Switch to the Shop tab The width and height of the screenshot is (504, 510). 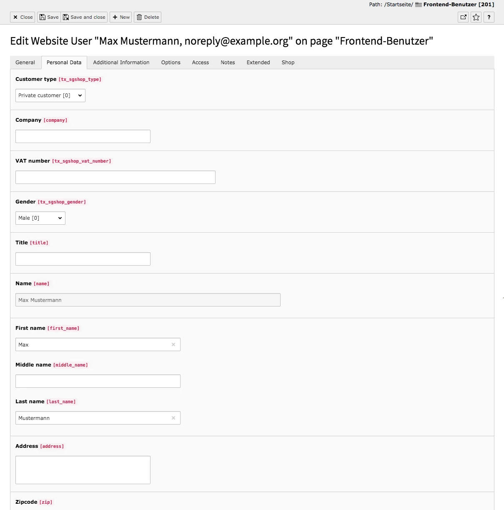coord(288,62)
